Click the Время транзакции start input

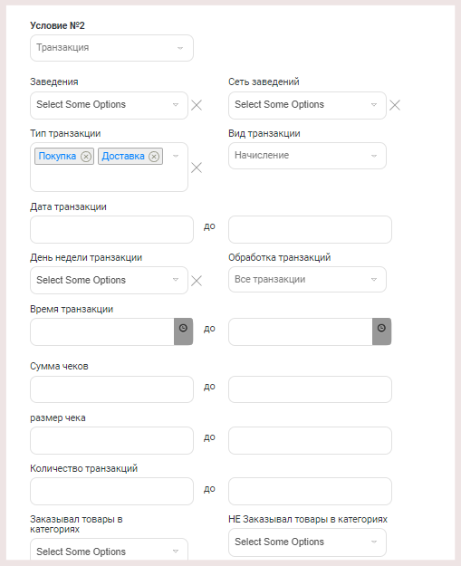click(x=102, y=331)
